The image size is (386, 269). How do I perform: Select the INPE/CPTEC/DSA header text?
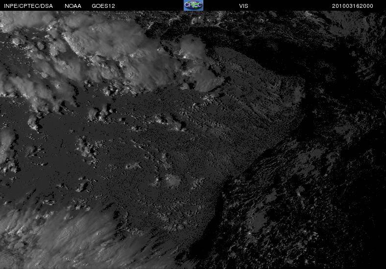28,6
